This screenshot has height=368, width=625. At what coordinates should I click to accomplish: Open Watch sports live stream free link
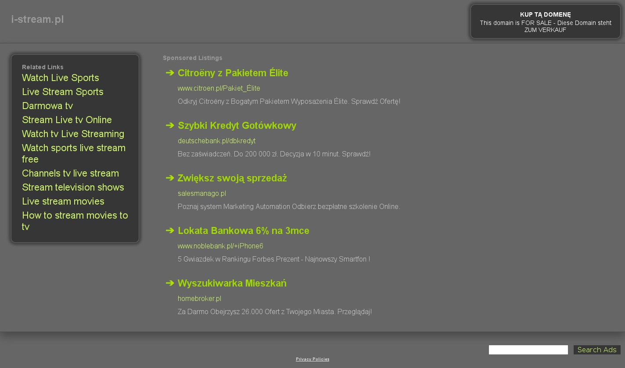73,153
